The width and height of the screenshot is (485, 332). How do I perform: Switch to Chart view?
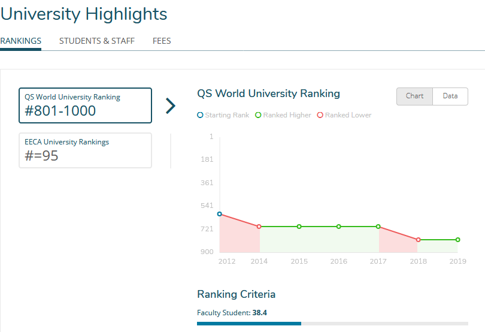point(414,96)
